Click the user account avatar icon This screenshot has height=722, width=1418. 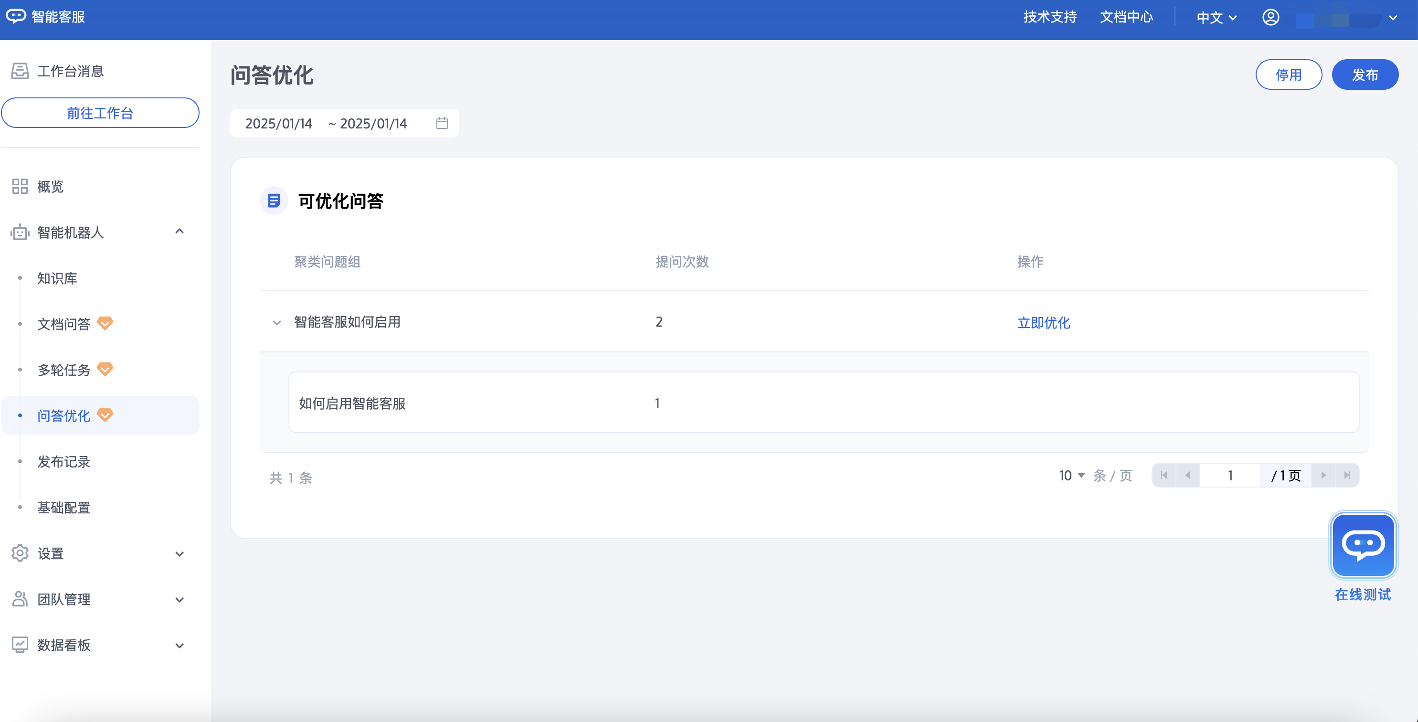(1270, 17)
